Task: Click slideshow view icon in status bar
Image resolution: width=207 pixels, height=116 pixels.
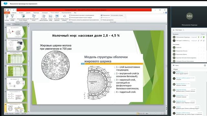Action: tap(144, 113)
